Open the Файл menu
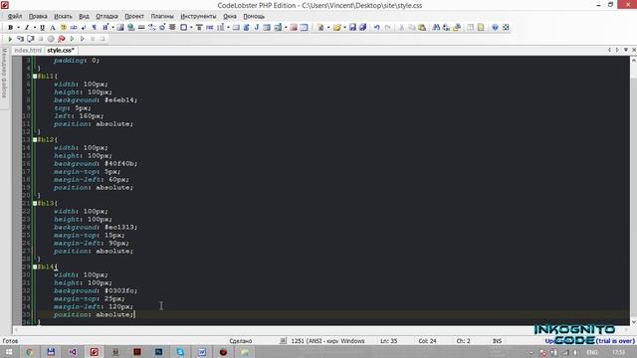637x358 pixels. click(15, 16)
